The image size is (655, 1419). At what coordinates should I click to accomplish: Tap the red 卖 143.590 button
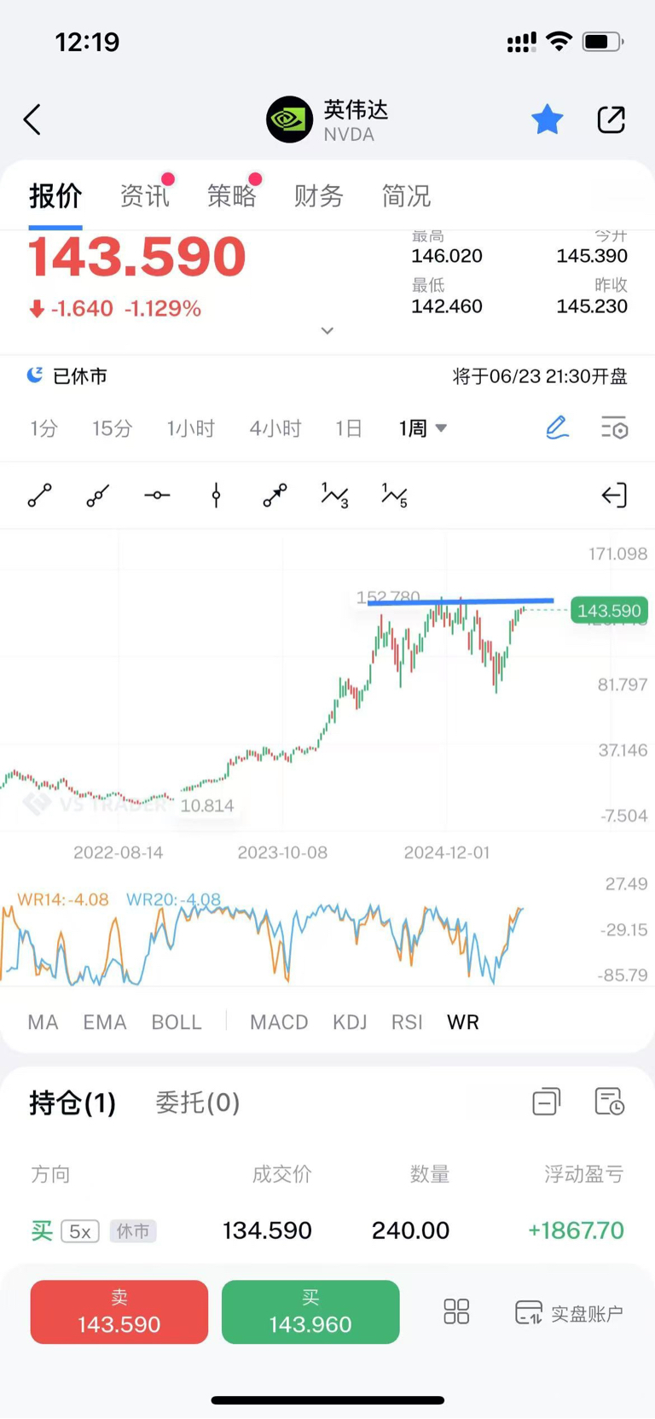click(119, 1312)
